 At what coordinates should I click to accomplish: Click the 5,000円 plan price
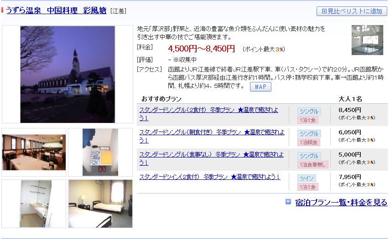350,155
